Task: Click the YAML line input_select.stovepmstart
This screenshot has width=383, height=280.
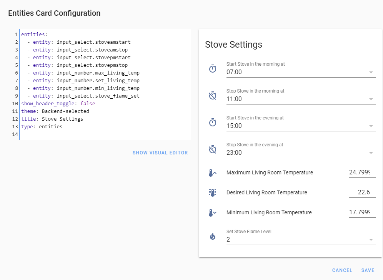Action: [x=79, y=58]
